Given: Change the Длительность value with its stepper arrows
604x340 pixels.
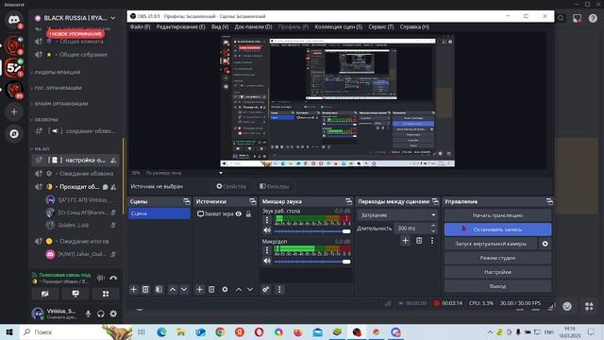Looking at the screenshot, I should 433,229.
